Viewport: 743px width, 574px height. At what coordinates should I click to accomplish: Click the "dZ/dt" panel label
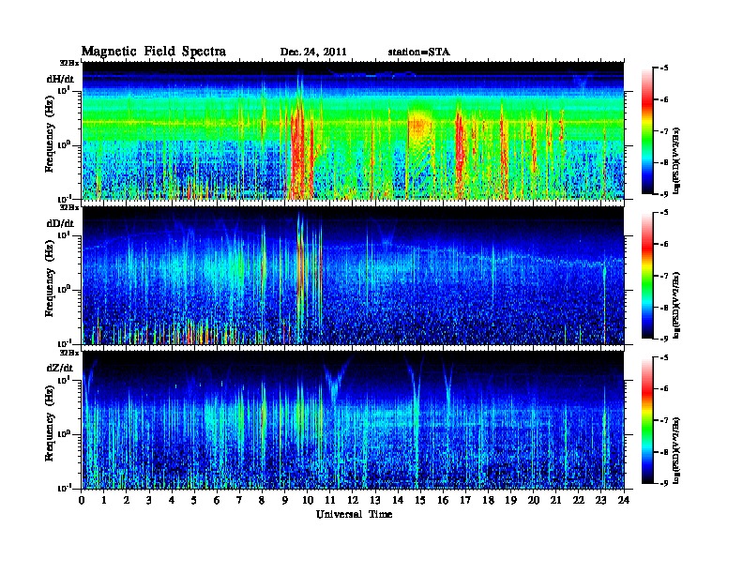point(60,368)
